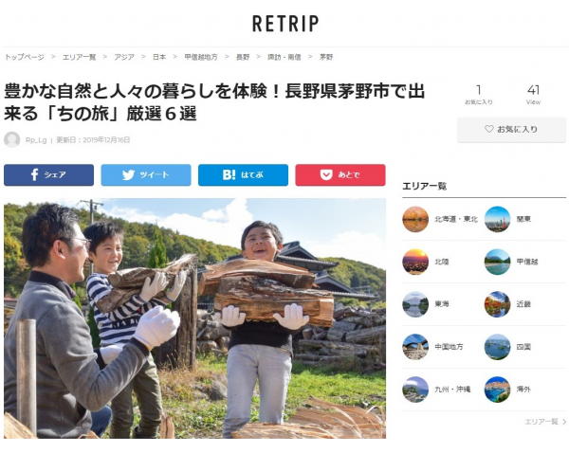
Task: Save to Pocket with あとで button
Action: (340, 175)
